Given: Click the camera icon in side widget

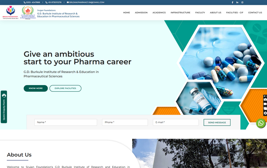Looking at the screenshot, I should (x=265, y=99).
